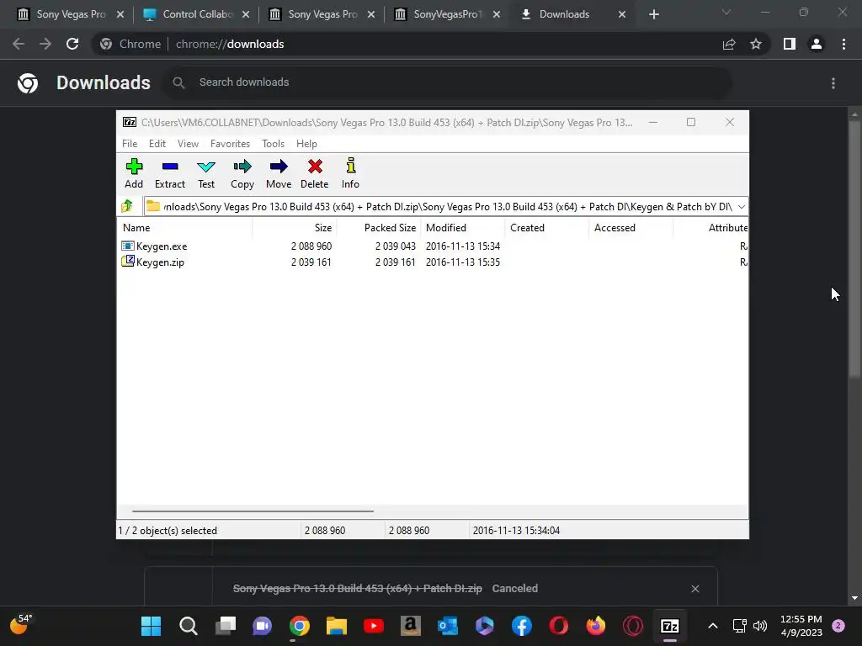Open YouTube from the taskbar

(374, 626)
